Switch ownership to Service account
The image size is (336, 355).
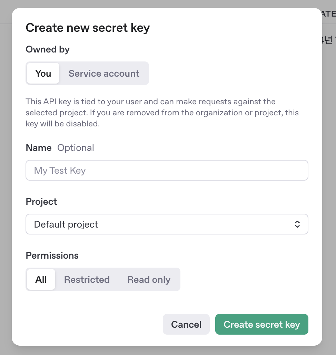pos(104,73)
